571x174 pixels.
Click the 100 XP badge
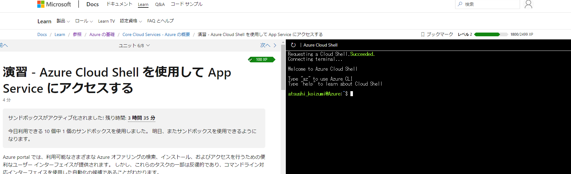click(x=262, y=60)
